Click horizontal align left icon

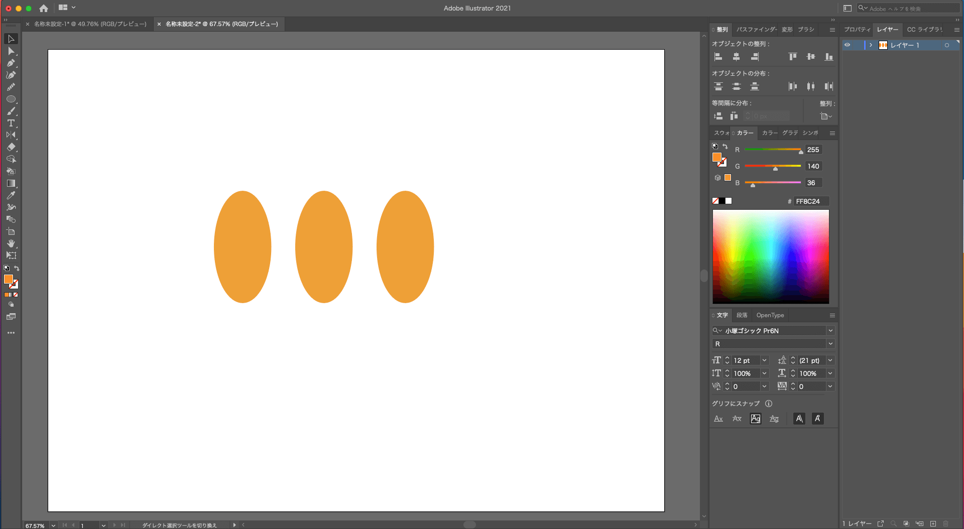coord(718,57)
